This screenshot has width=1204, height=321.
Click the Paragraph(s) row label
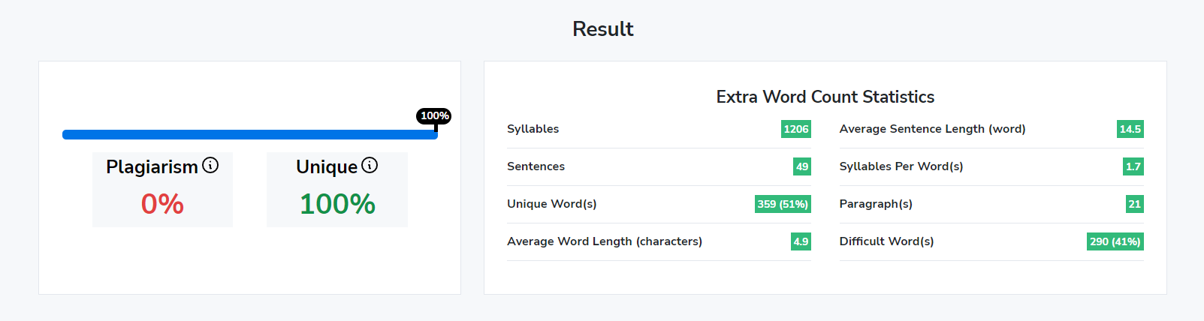coord(876,204)
